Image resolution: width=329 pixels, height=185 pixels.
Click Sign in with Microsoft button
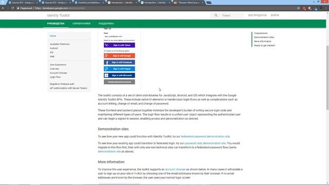pyautogui.click(x=119, y=76)
